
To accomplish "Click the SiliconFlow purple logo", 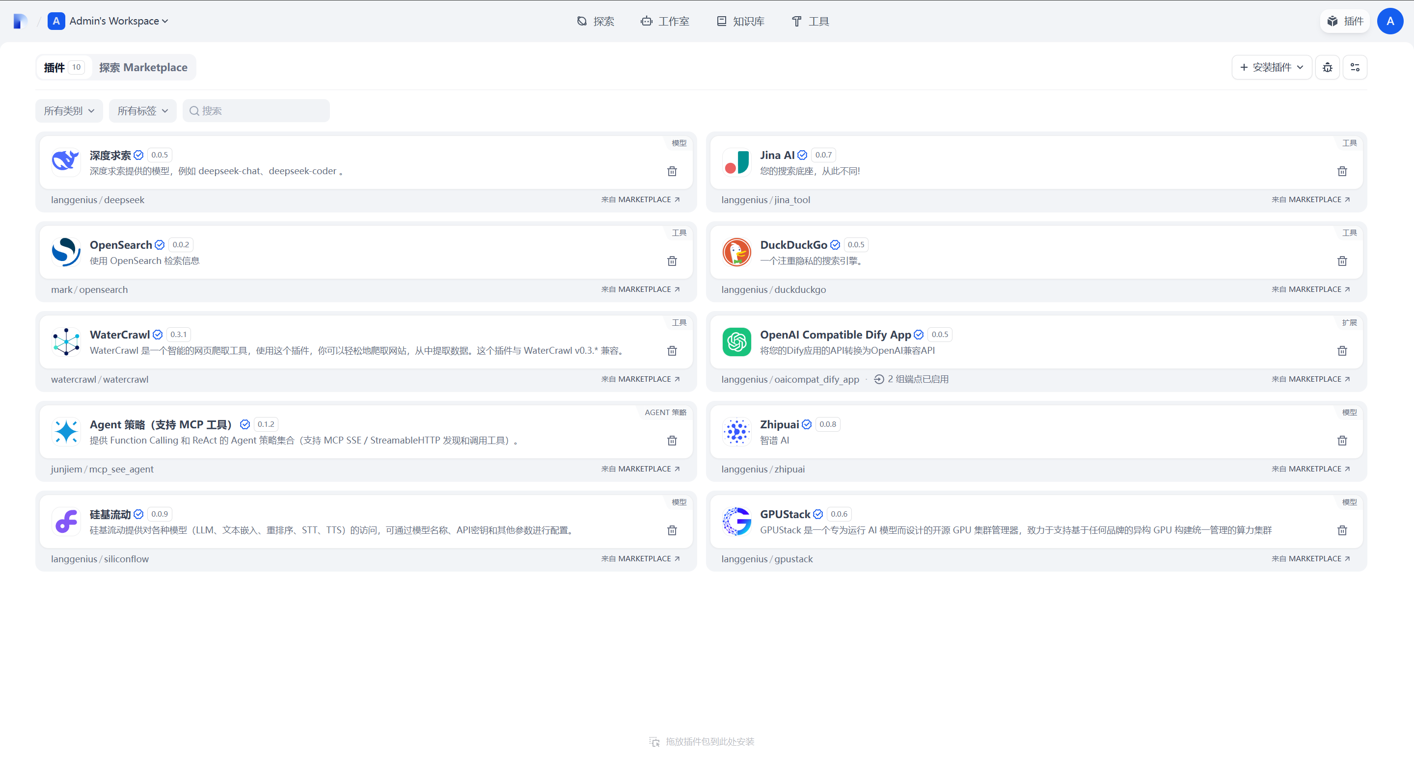I will click(66, 522).
